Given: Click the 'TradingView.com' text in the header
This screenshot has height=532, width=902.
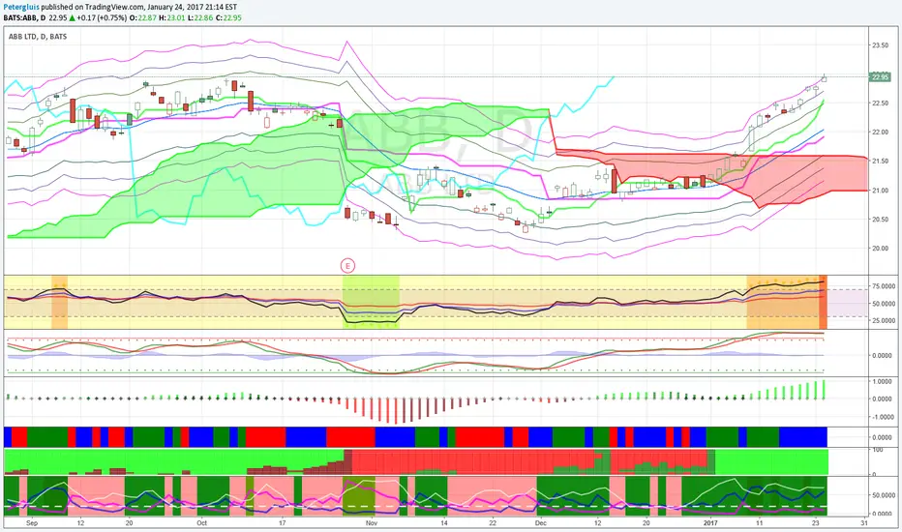Looking at the screenshot, I should (111, 8).
